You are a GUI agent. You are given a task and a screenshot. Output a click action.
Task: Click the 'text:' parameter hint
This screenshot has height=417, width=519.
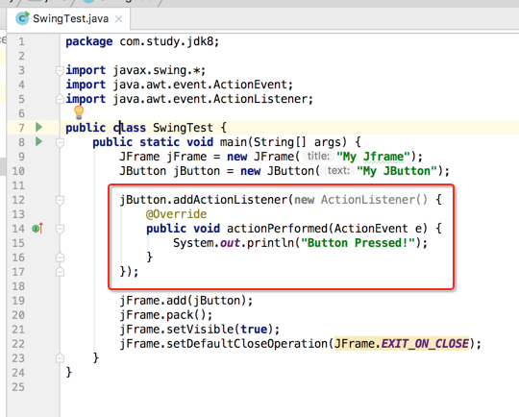338,171
